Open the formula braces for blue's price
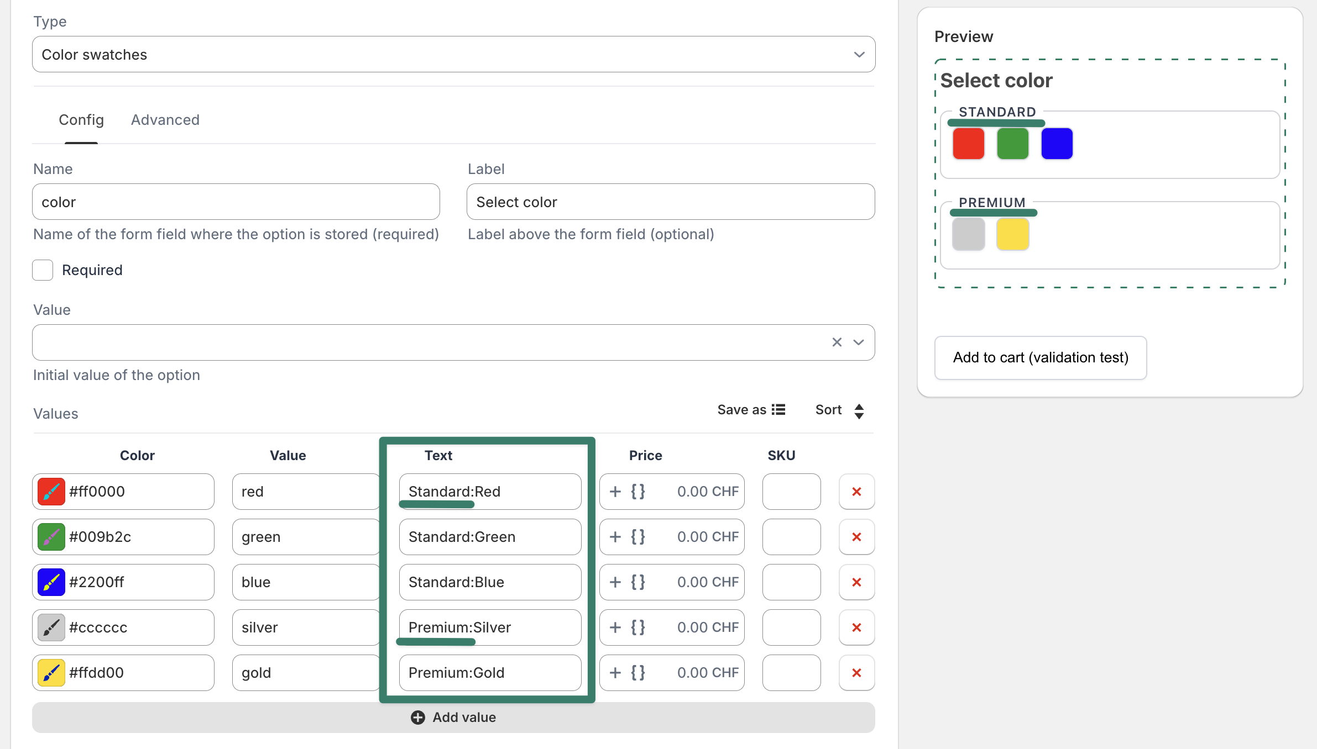This screenshot has width=1317, height=749. point(638,582)
